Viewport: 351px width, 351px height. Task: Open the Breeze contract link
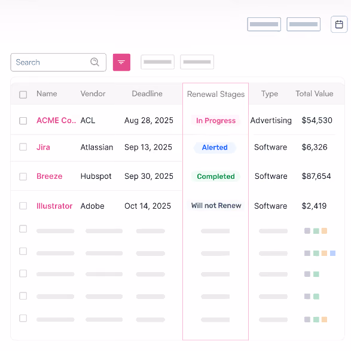tap(50, 176)
